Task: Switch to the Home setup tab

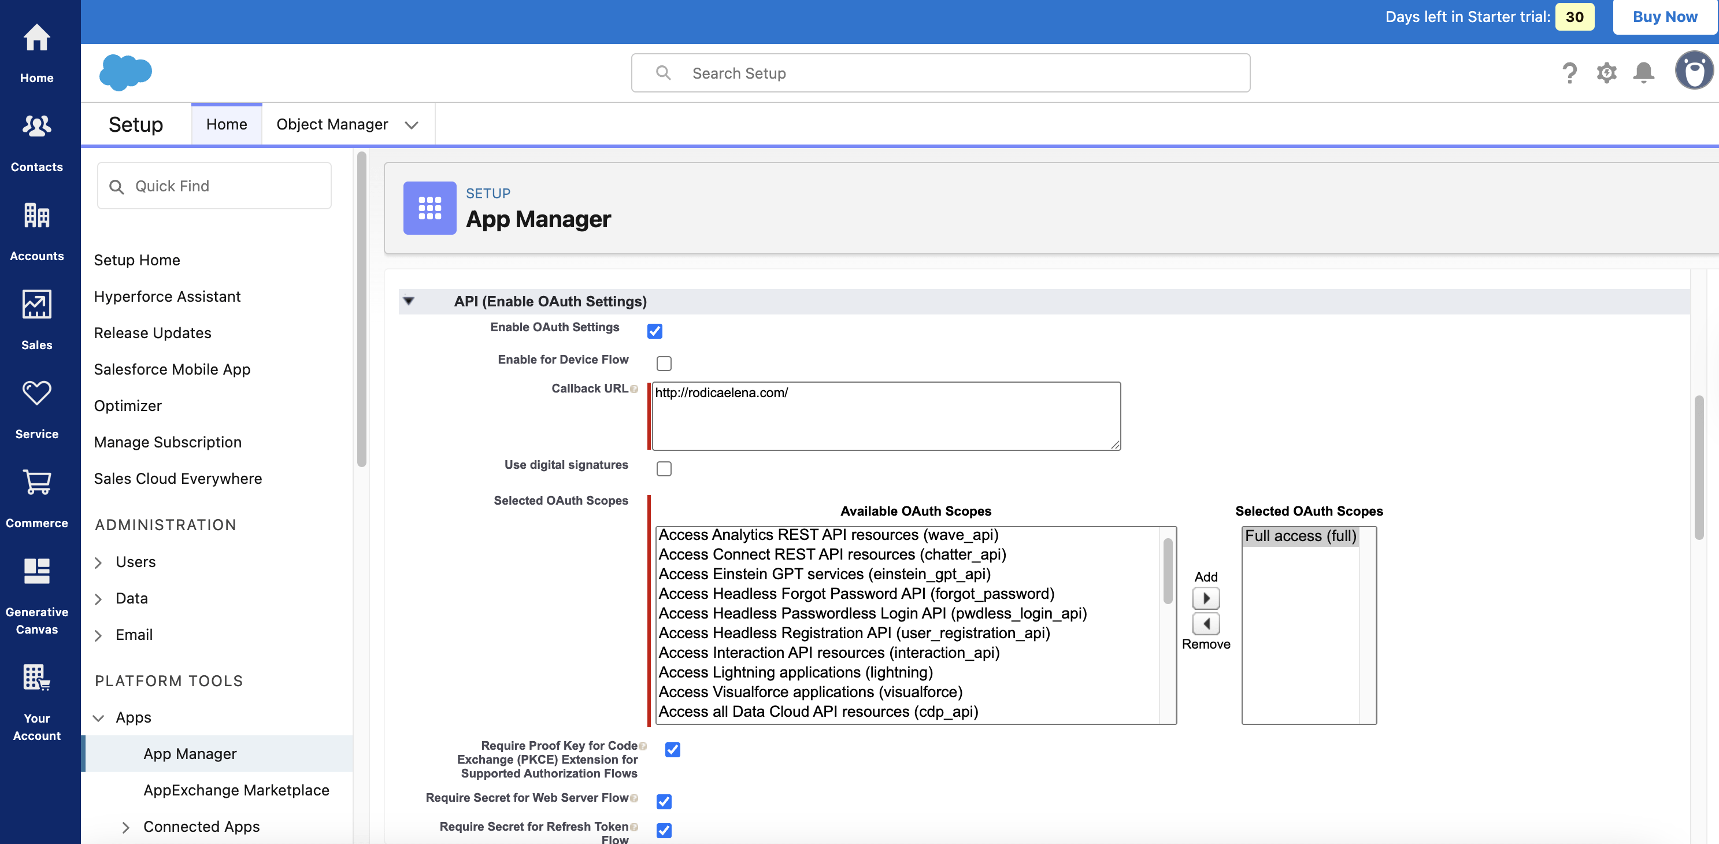Action: point(226,125)
